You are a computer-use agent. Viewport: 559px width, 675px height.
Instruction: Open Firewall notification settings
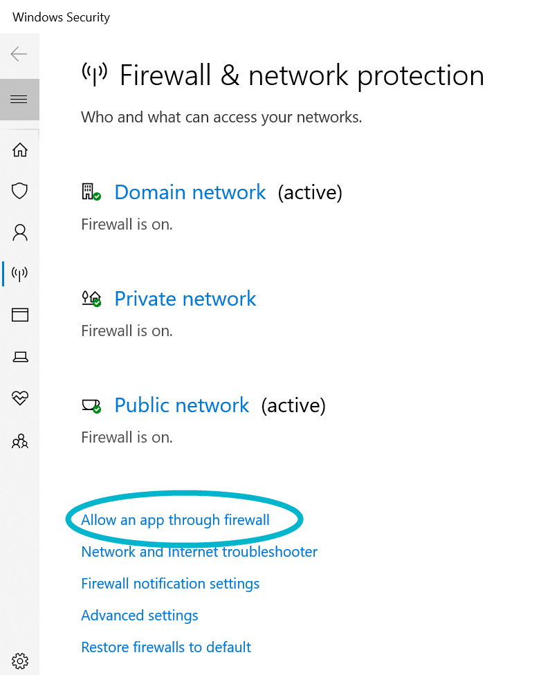pyautogui.click(x=170, y=584)
